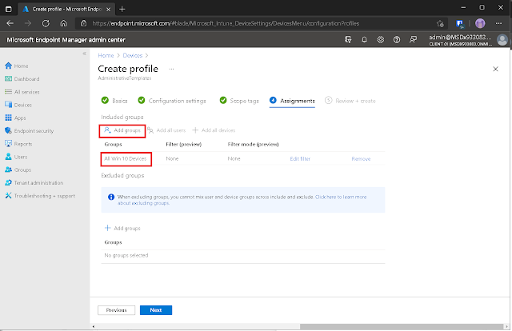Viewport: 512px width, 331px height.
Task: Open Reports in the sidebar
Action: click(18, 144)
